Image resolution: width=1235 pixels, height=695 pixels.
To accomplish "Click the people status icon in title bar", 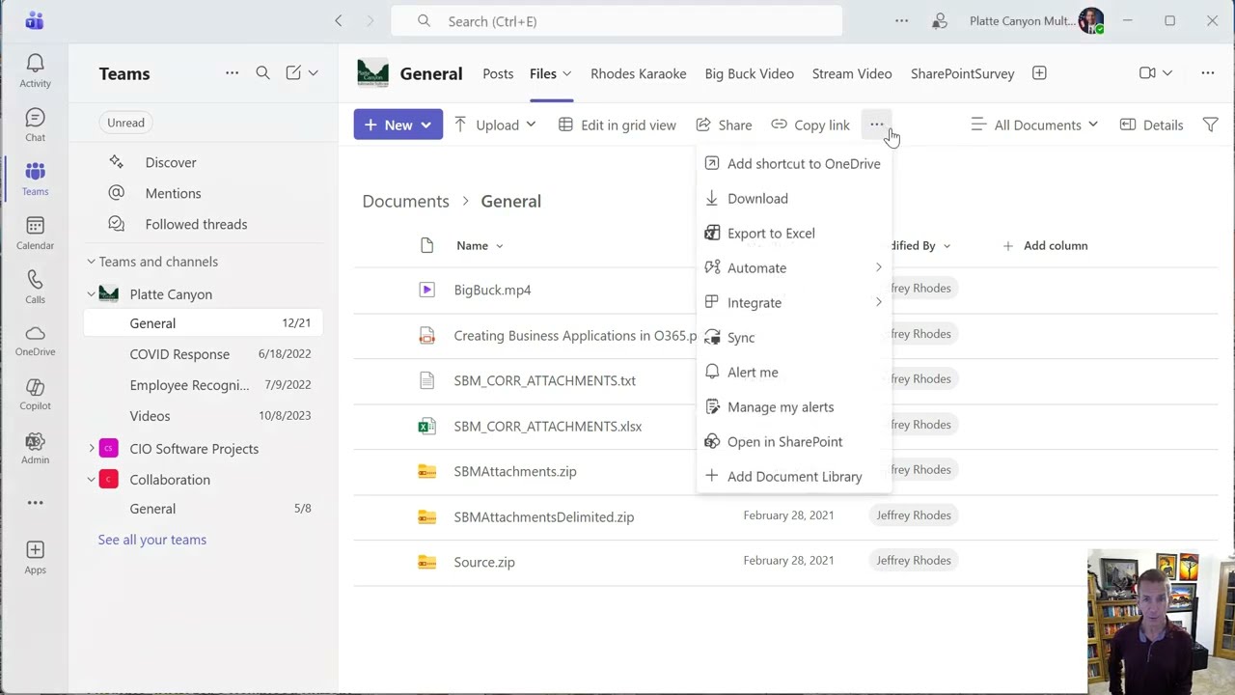I will click(x=940, y=20).
